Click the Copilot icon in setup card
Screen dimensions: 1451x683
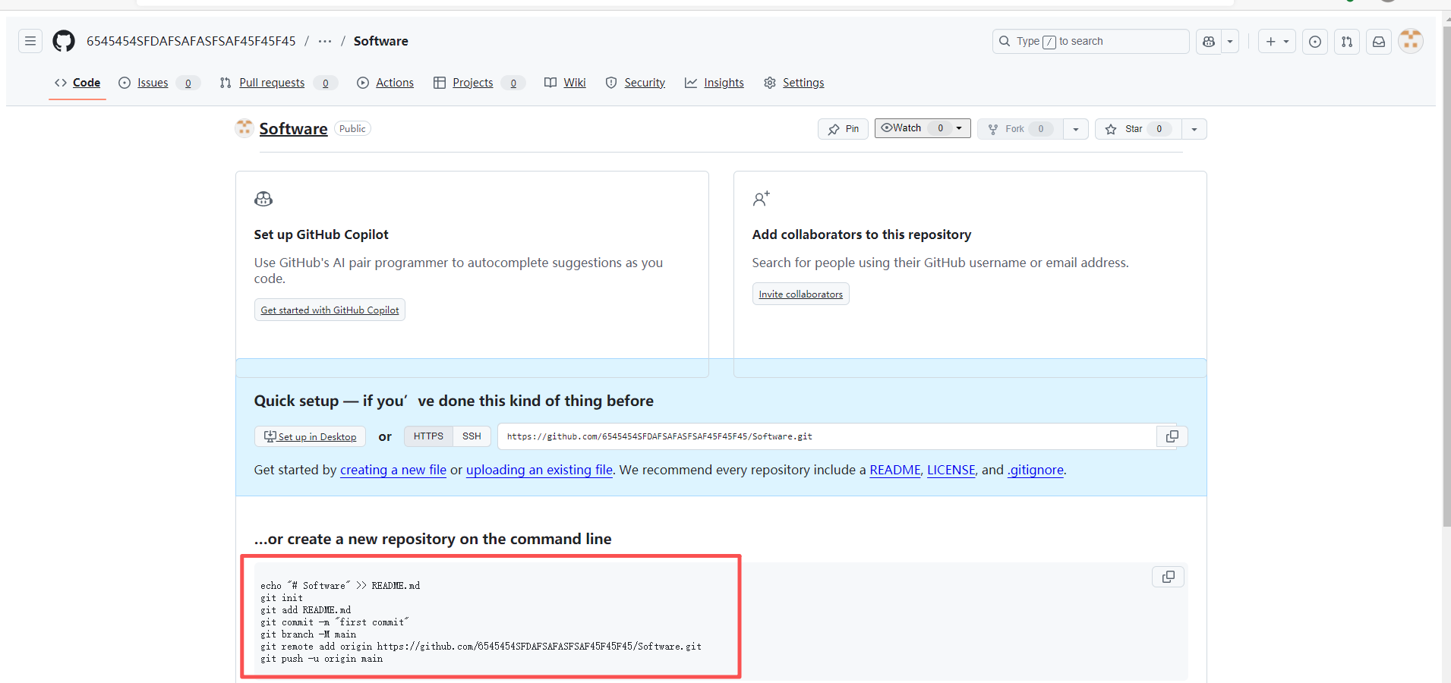(263, 199)
